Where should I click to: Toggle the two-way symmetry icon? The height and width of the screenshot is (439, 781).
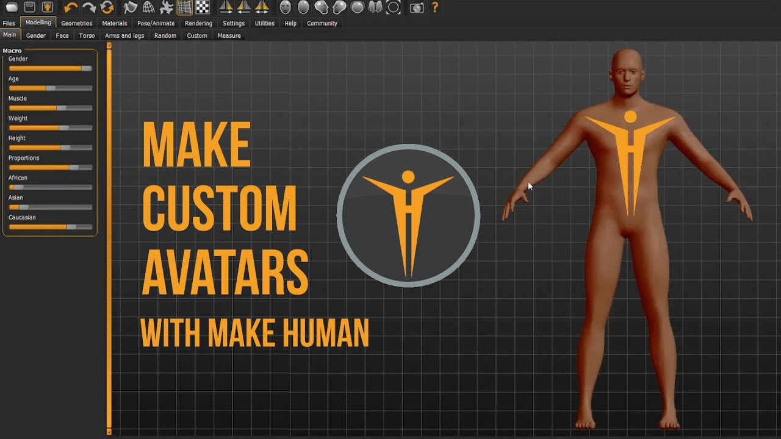tap(262, 7)
